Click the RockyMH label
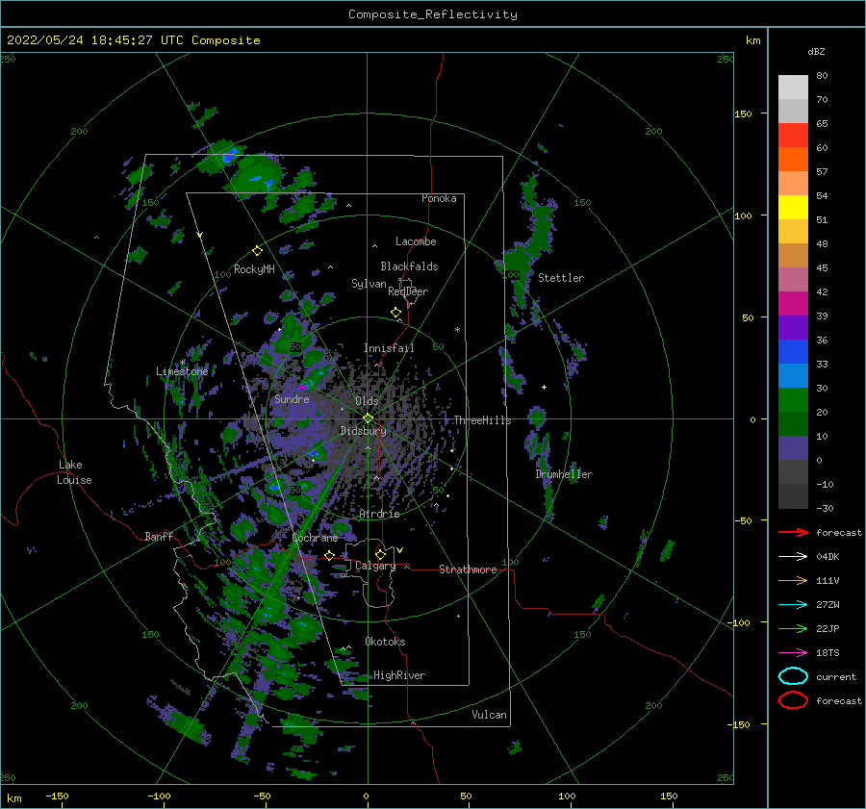This screenshot has height=809, width=866. click(x=254, y=269)
